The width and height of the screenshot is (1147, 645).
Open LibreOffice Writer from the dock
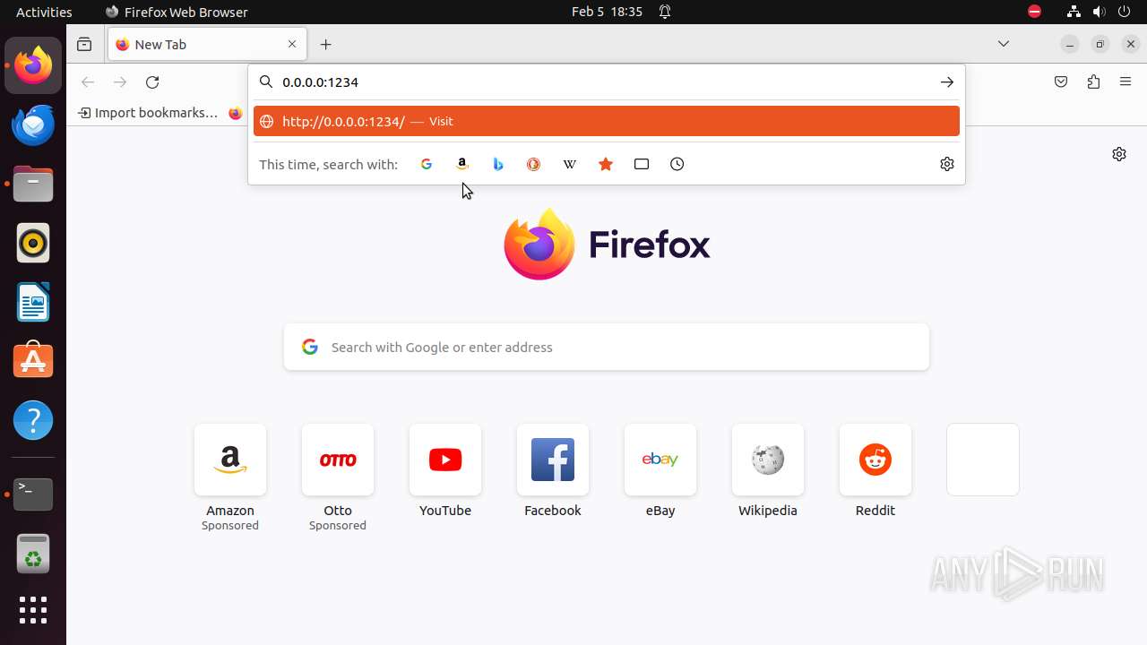(x=33, y=302)
